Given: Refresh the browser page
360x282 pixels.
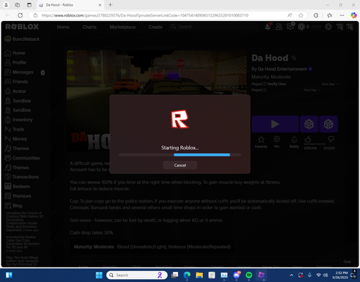Looking at the screenshot, I should pyautogui.click(x=20, y=15).
